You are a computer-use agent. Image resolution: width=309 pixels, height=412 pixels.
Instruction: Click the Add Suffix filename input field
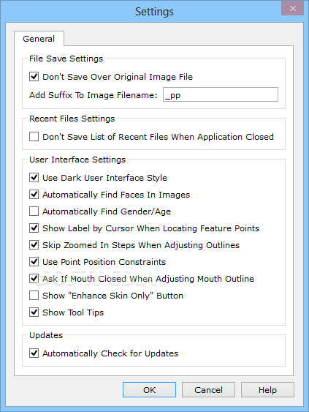[221, 94]
